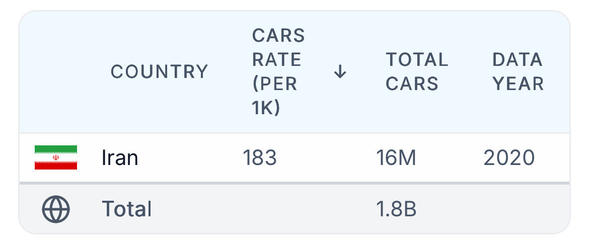
Task: Select the 2020 data year cell
Action: 509,157
